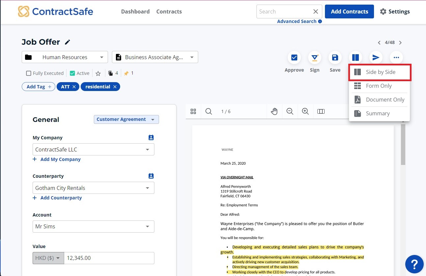Click the Value amount field 12,345.00
426x276 pixels.
pyautogui.click(x=109, y=258)
